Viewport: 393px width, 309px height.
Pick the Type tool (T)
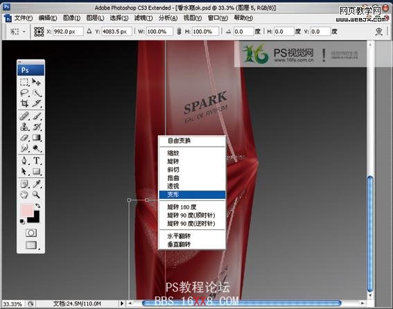(x=36, y=161)
